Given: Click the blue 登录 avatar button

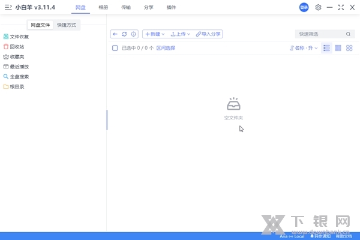Looking at the screenshot, I should click(x=304, y=7).
